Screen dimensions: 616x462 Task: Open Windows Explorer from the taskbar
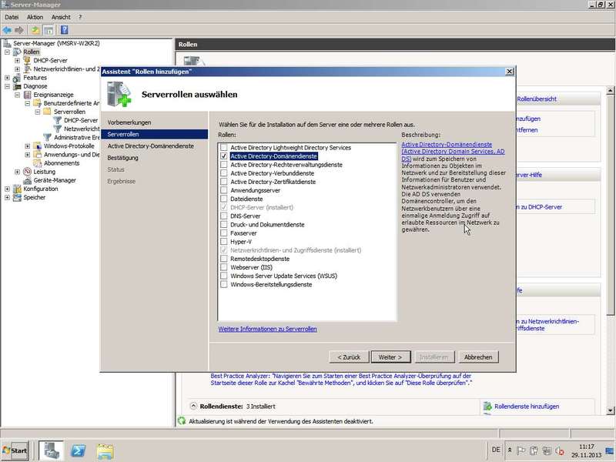[105, 450]
